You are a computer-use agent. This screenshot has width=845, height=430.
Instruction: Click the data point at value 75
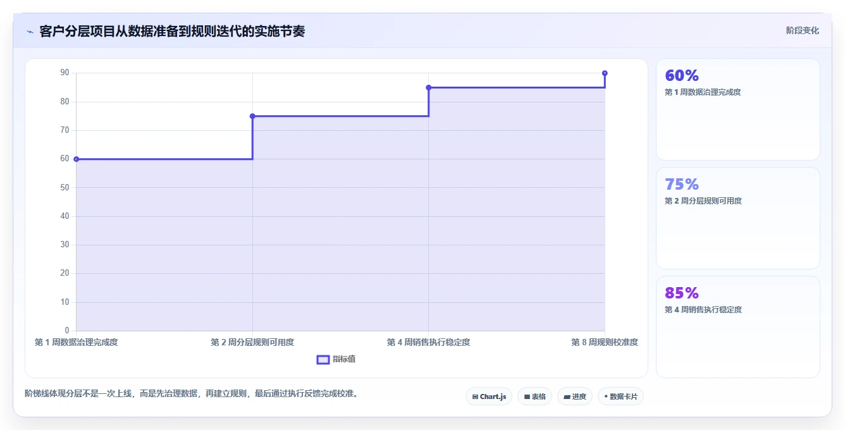click(252, 116)
